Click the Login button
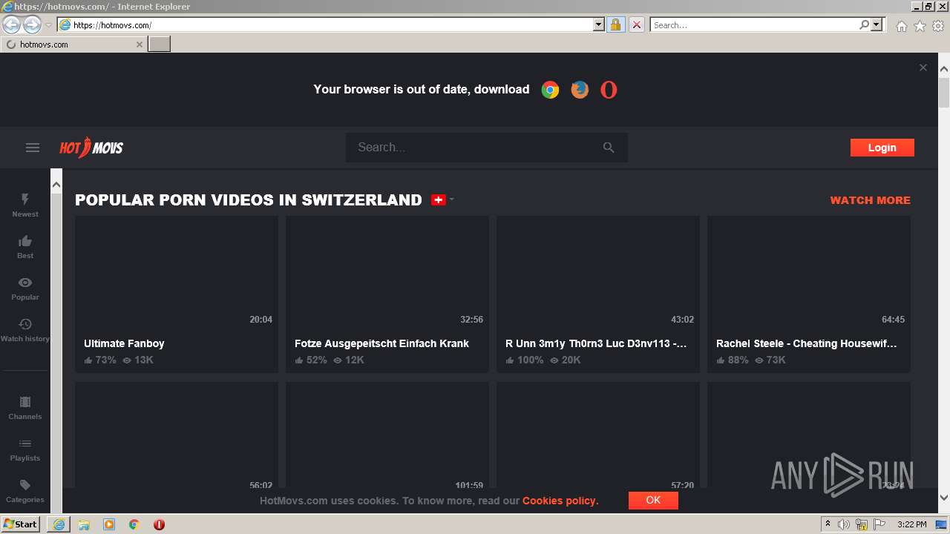Image resolution: width=950 pixels, height=534 pixels. 882,148
